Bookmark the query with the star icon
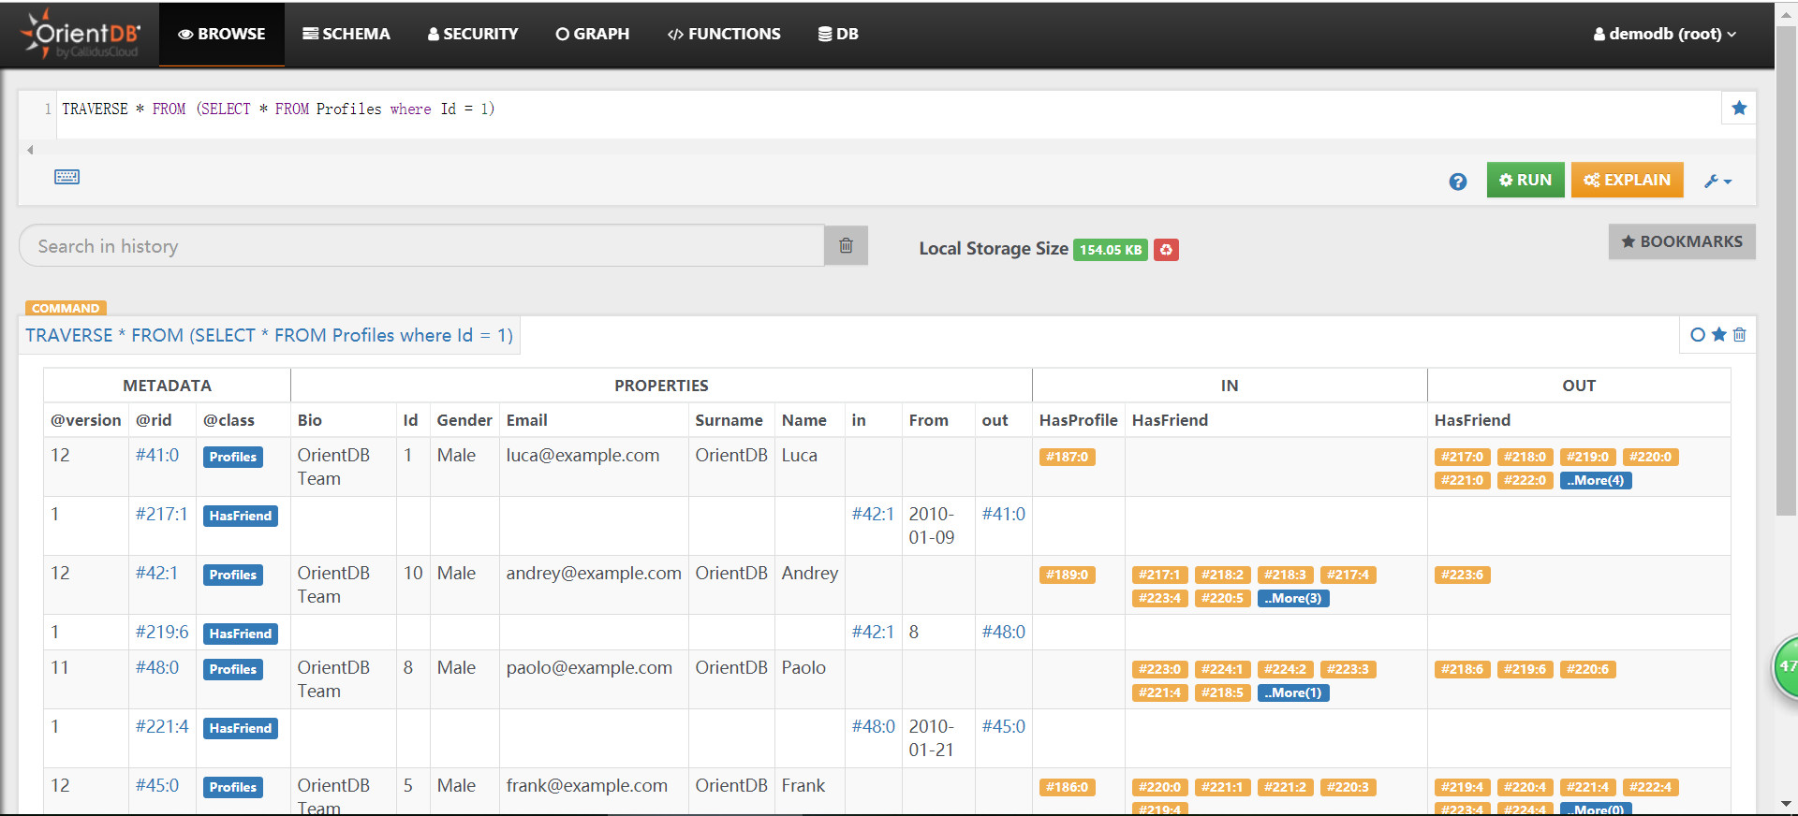The height and width of the screenshot is (816, 1798). (x=1739, y=108)
